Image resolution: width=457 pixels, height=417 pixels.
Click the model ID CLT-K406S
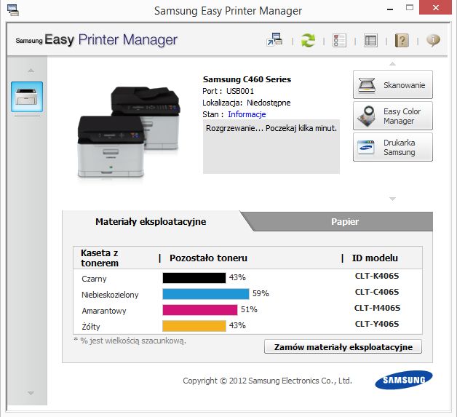pos(377,276)
